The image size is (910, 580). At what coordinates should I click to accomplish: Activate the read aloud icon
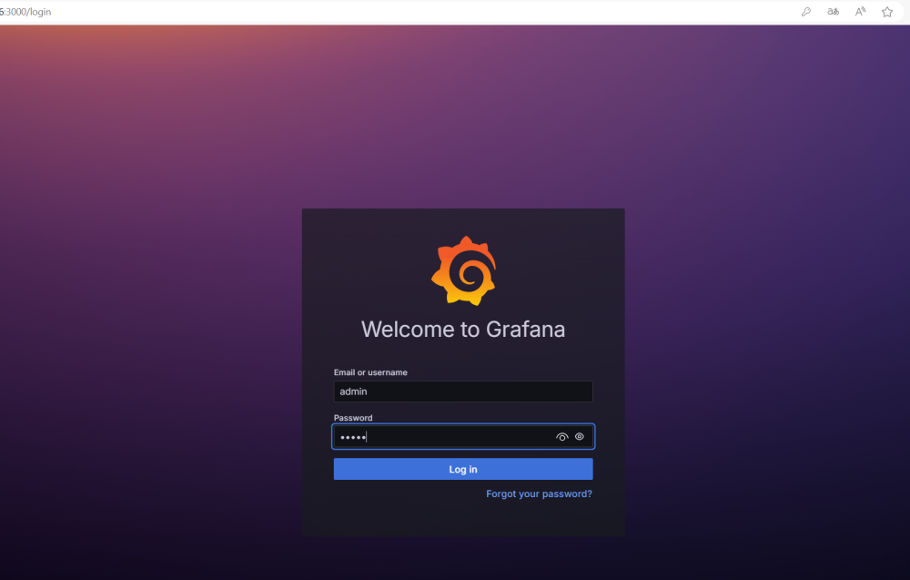point(860,12)
